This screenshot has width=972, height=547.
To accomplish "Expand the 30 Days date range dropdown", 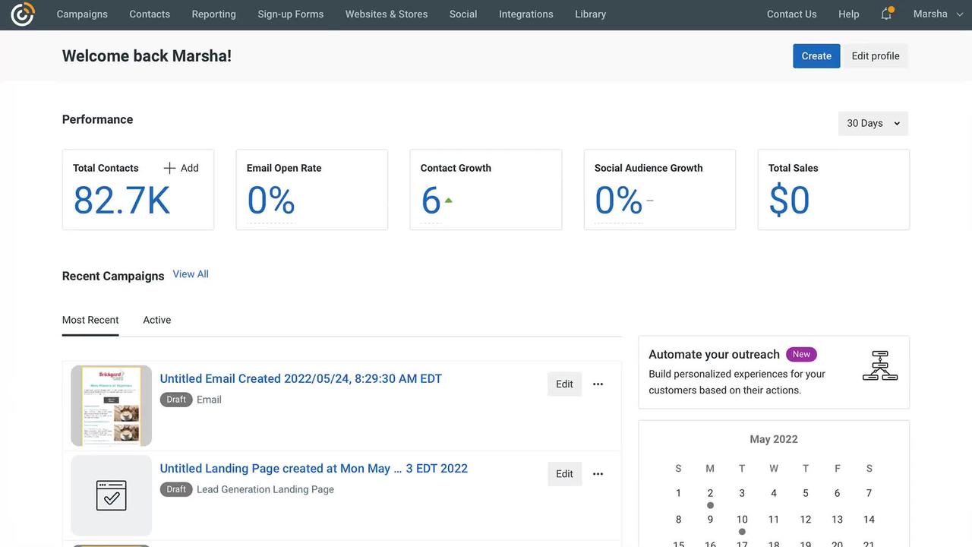I will (873, 123).
